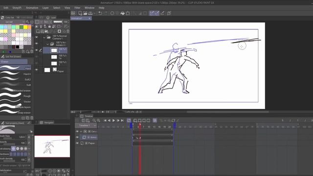Select the Vector eraser sub tool
This screenshot has width=313, height=176.
(x=16, y=102)
